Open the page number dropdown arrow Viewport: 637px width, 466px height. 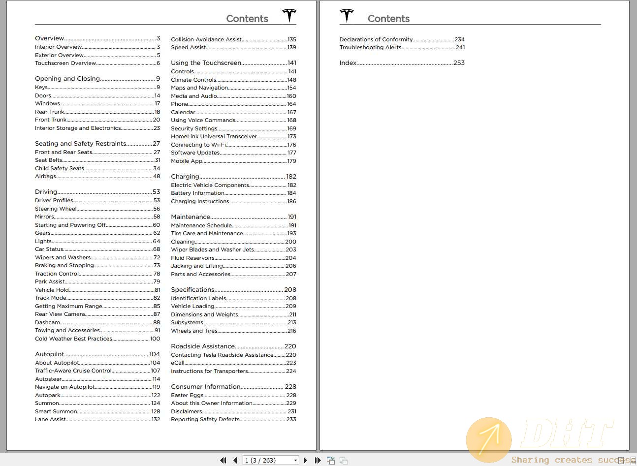[x=295, y=461]
